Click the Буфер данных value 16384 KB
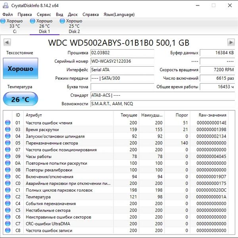The width and height of the screenshot is (238, 238). click(x=217, y=53)
